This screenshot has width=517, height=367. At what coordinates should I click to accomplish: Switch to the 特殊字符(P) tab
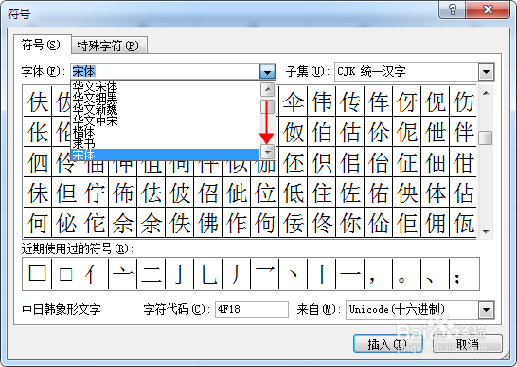pos(109,46)
